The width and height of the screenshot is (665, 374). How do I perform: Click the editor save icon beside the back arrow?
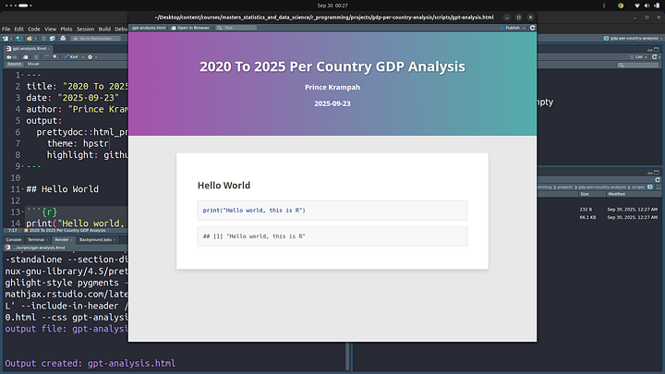(36, 57)
